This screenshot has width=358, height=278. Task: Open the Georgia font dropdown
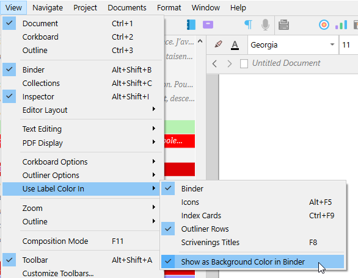click(293, 45)
